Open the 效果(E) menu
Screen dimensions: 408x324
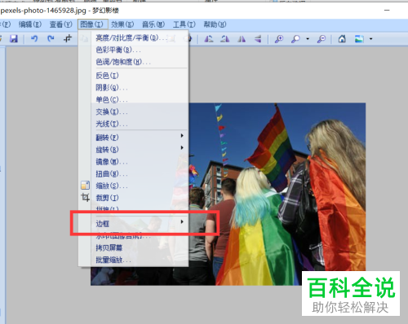122,24
